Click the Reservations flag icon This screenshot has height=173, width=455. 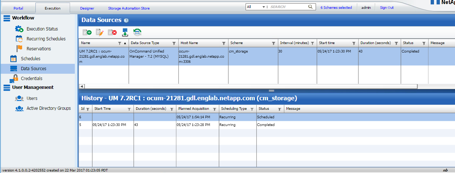coord(20,48)
